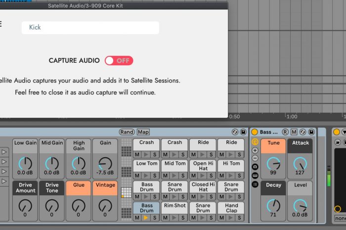The height and width of the screenshot is (230, 346).
Task: Solo the Hand Clap pad
Action: [x=239, y=218]
